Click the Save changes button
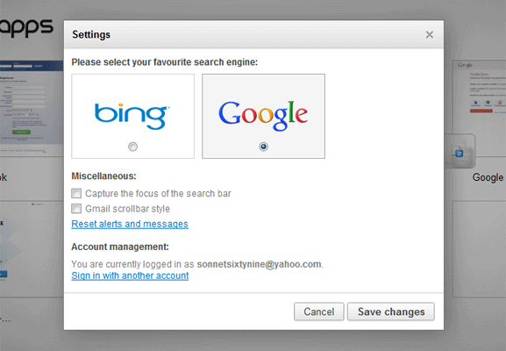Screen dimensions: 506x351 click(x=391, y=312)
